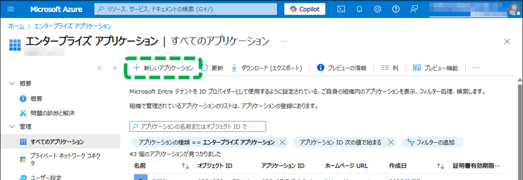Viewport: 523px width, 180px height.
Task: Open the ellipsis next to page title
Action: 284,41
